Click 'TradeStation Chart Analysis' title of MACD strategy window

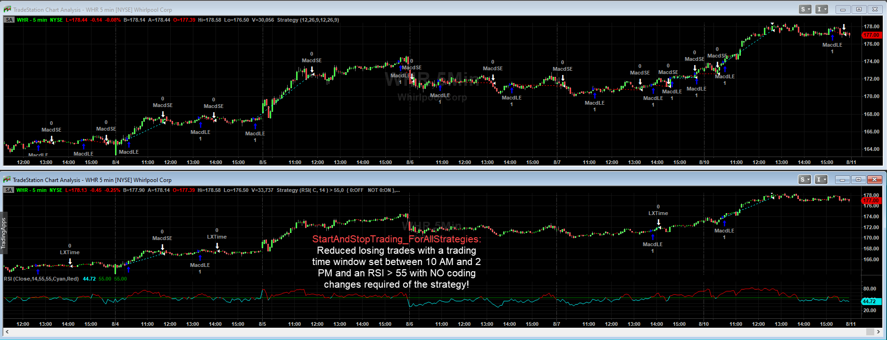pos(47,9)
